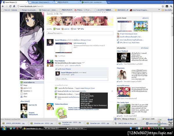Choose the photo share icon
174x136 pixels.
coord(63,29)
